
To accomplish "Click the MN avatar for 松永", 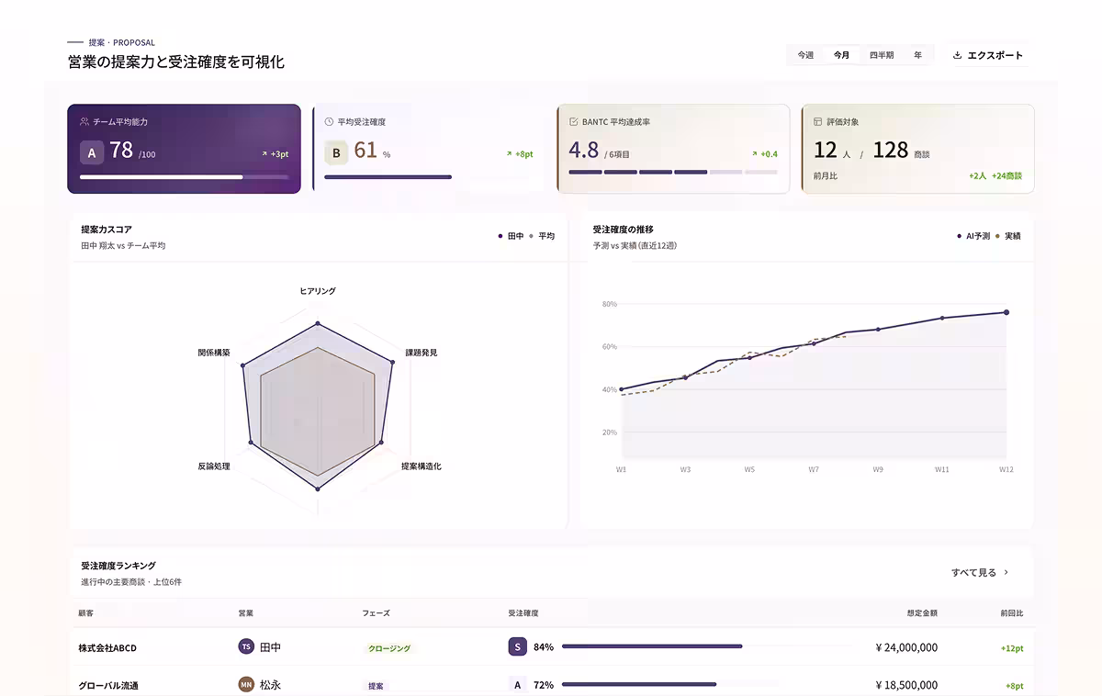I will tap(246, 685).
